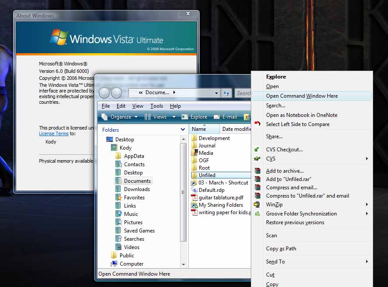This screenshot has width=388, height=287.
Task: Click the Development folder icon in file list
Action: 194,138
